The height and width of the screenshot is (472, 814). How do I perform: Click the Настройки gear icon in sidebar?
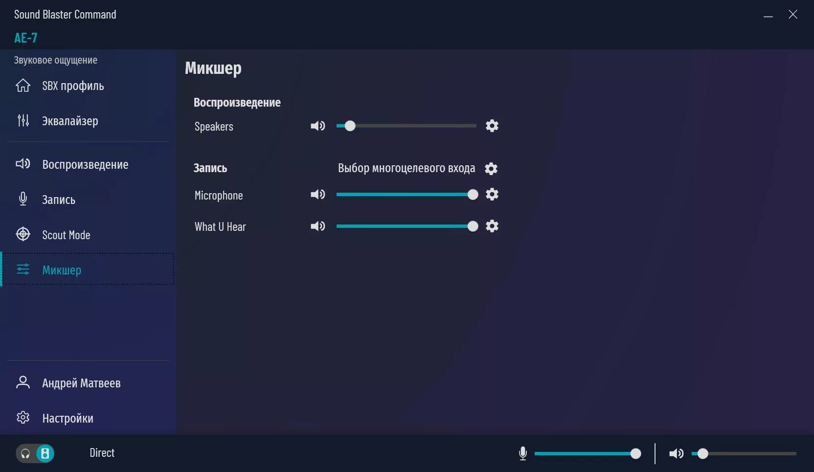[23, 418]
